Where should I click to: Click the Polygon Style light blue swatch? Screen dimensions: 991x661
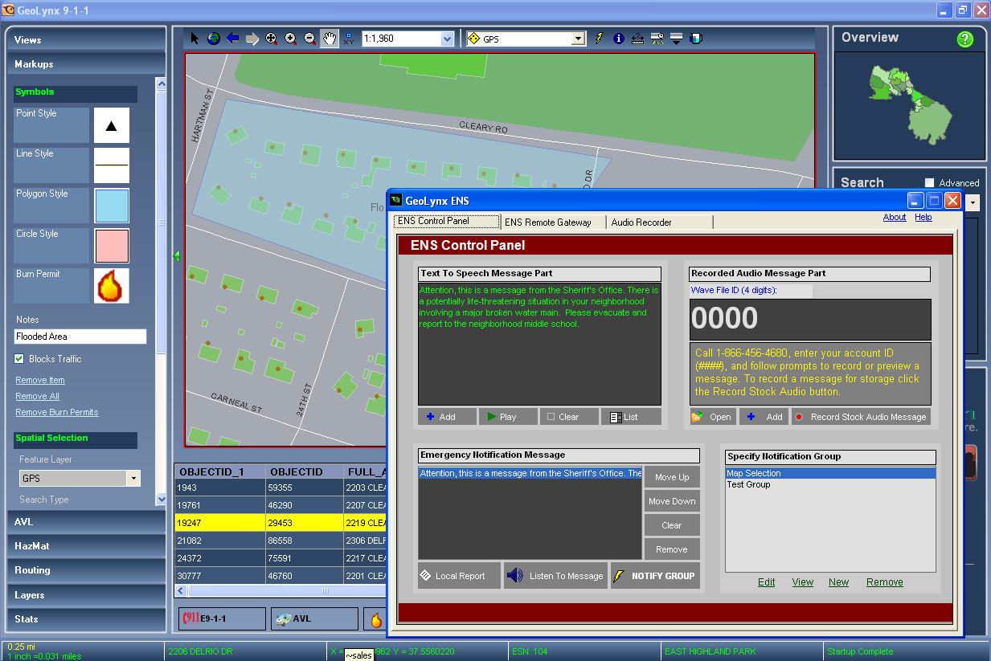pos(112,206)
